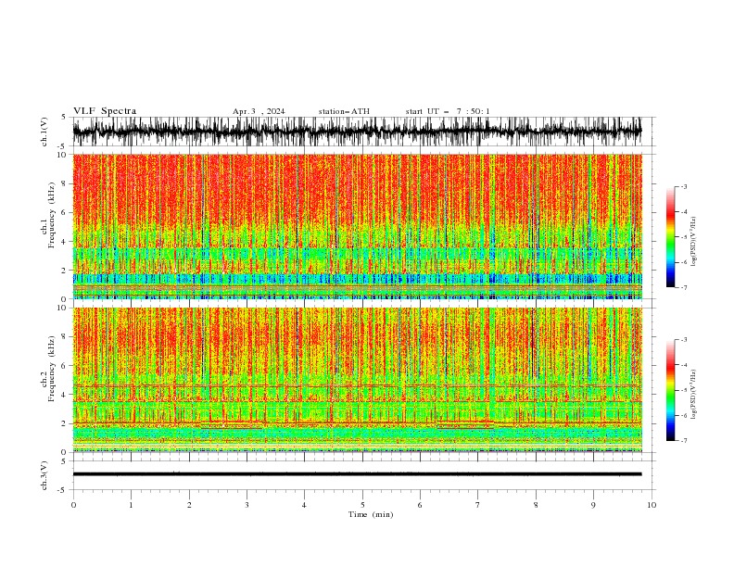Click the "8" time axis tick label

pyautogui.click(x=536, y=505)
